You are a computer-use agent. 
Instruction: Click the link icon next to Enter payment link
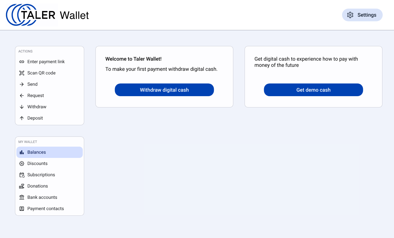pyautogui.click(x=22, y=61)
